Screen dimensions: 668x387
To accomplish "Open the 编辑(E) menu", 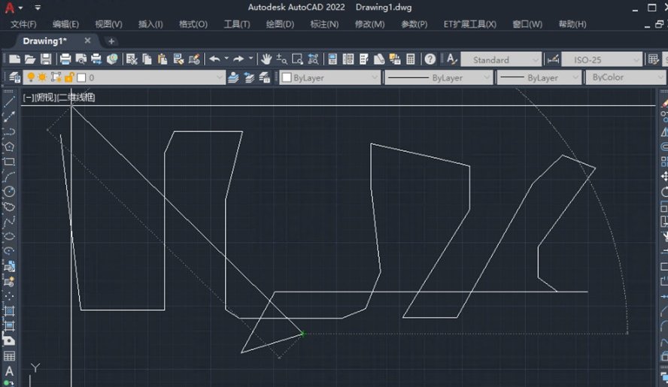I will 65,24.
